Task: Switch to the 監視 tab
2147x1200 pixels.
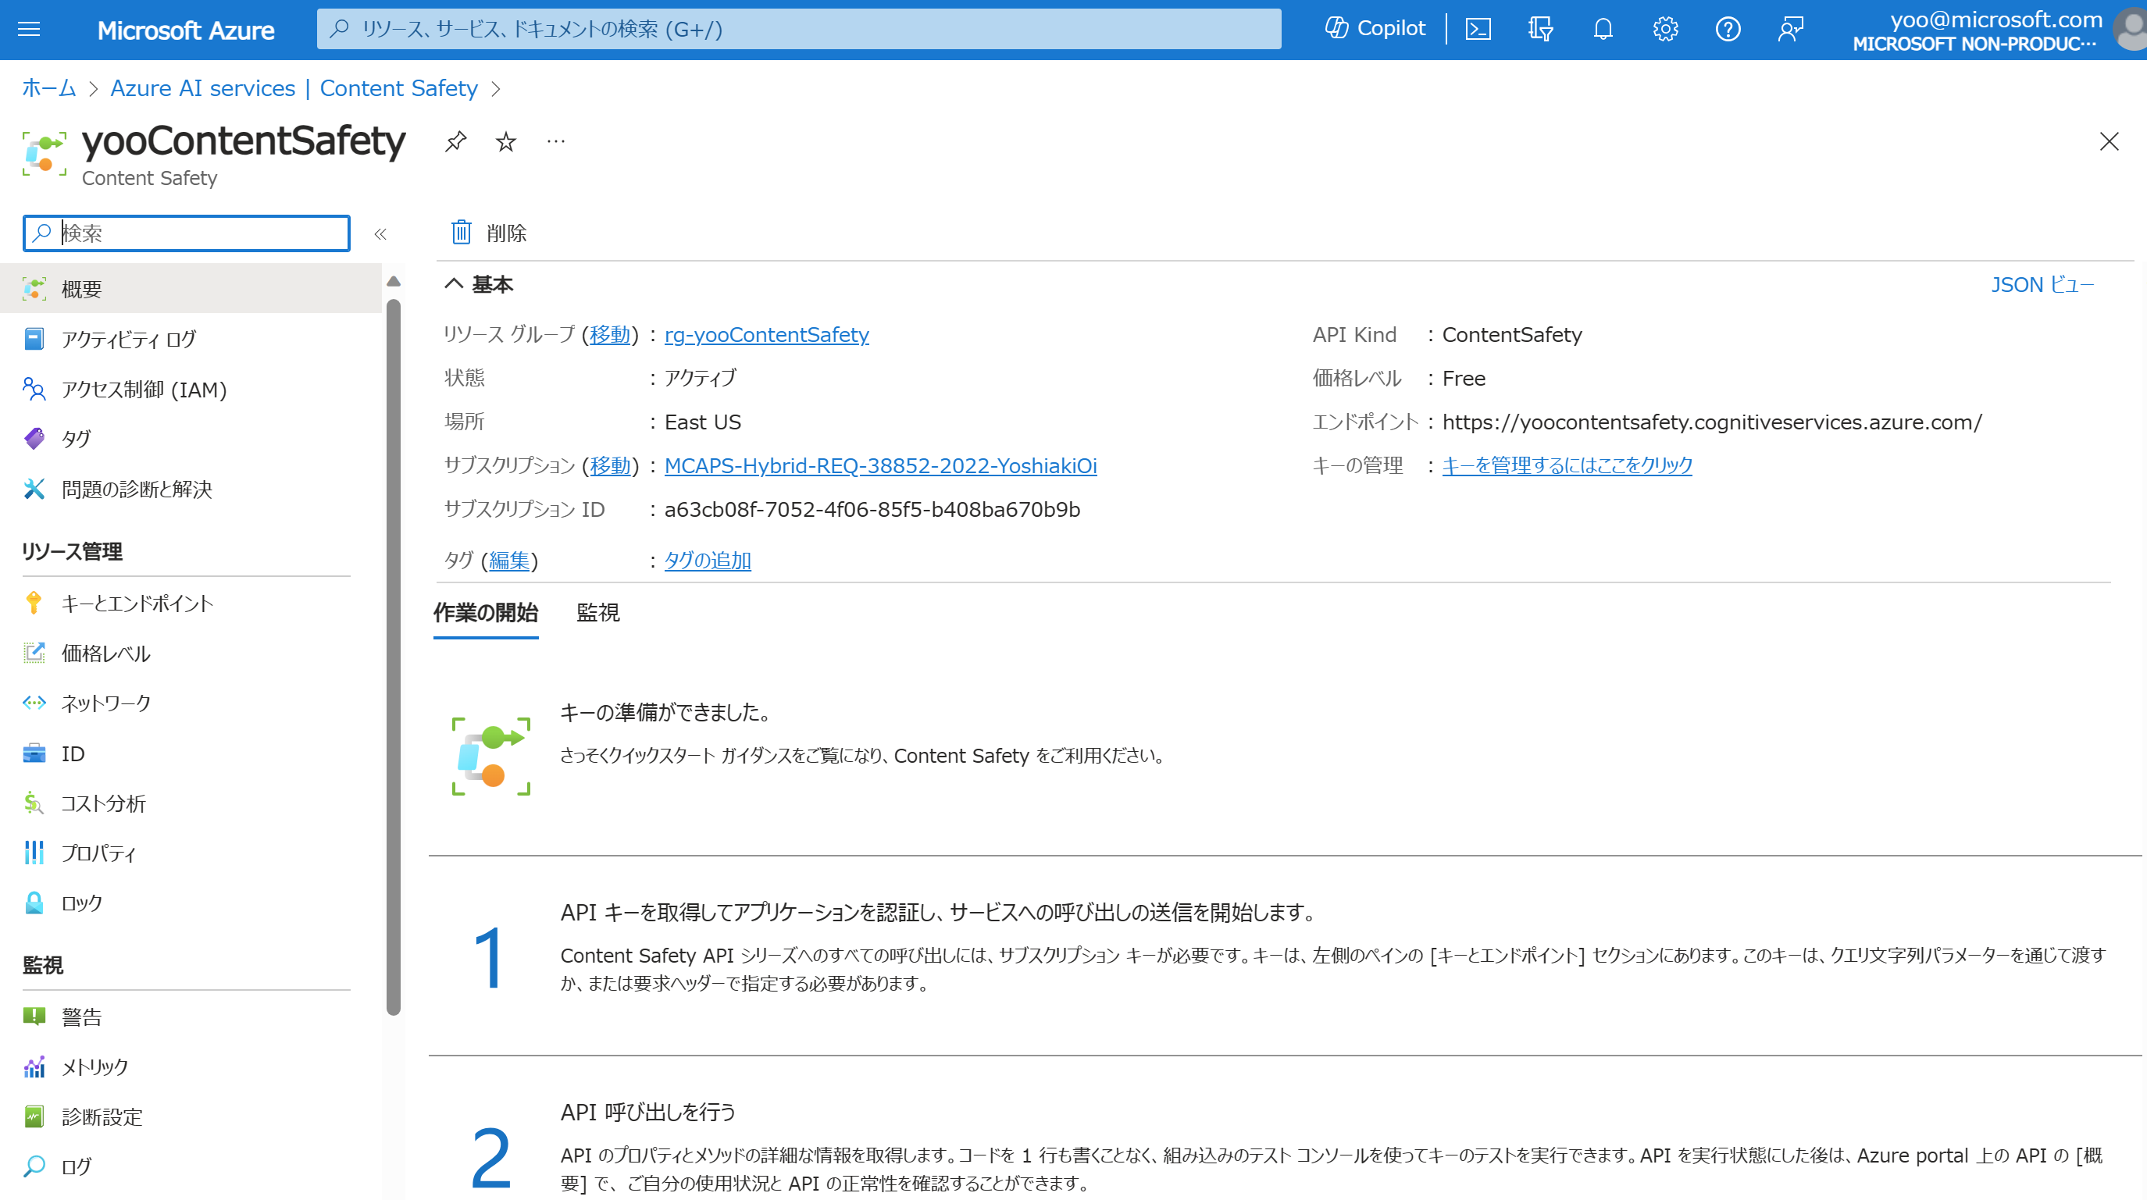Action: click(597, 614)
